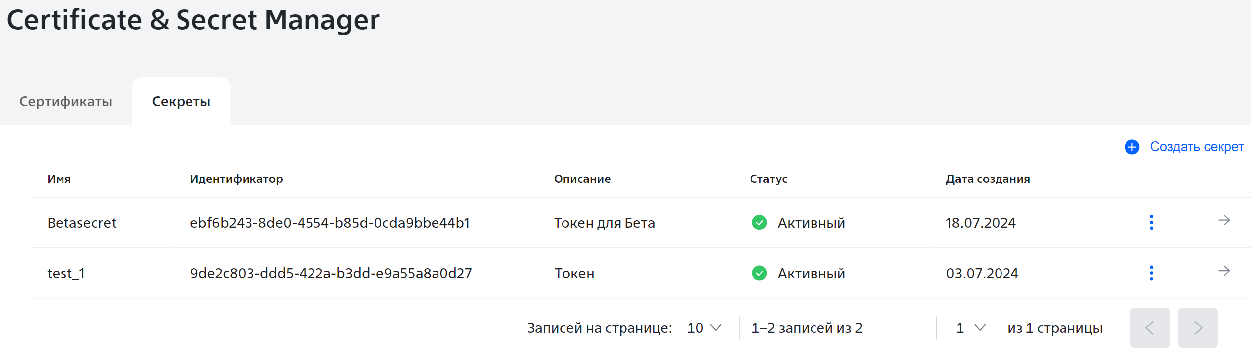
Task: Open the three-dot menu for Betasecret
Action: (1152, 222)
